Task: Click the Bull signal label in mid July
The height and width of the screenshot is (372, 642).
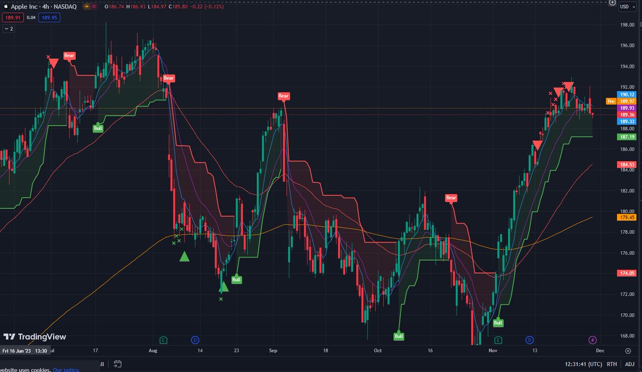Action: (x=98, y=128)
